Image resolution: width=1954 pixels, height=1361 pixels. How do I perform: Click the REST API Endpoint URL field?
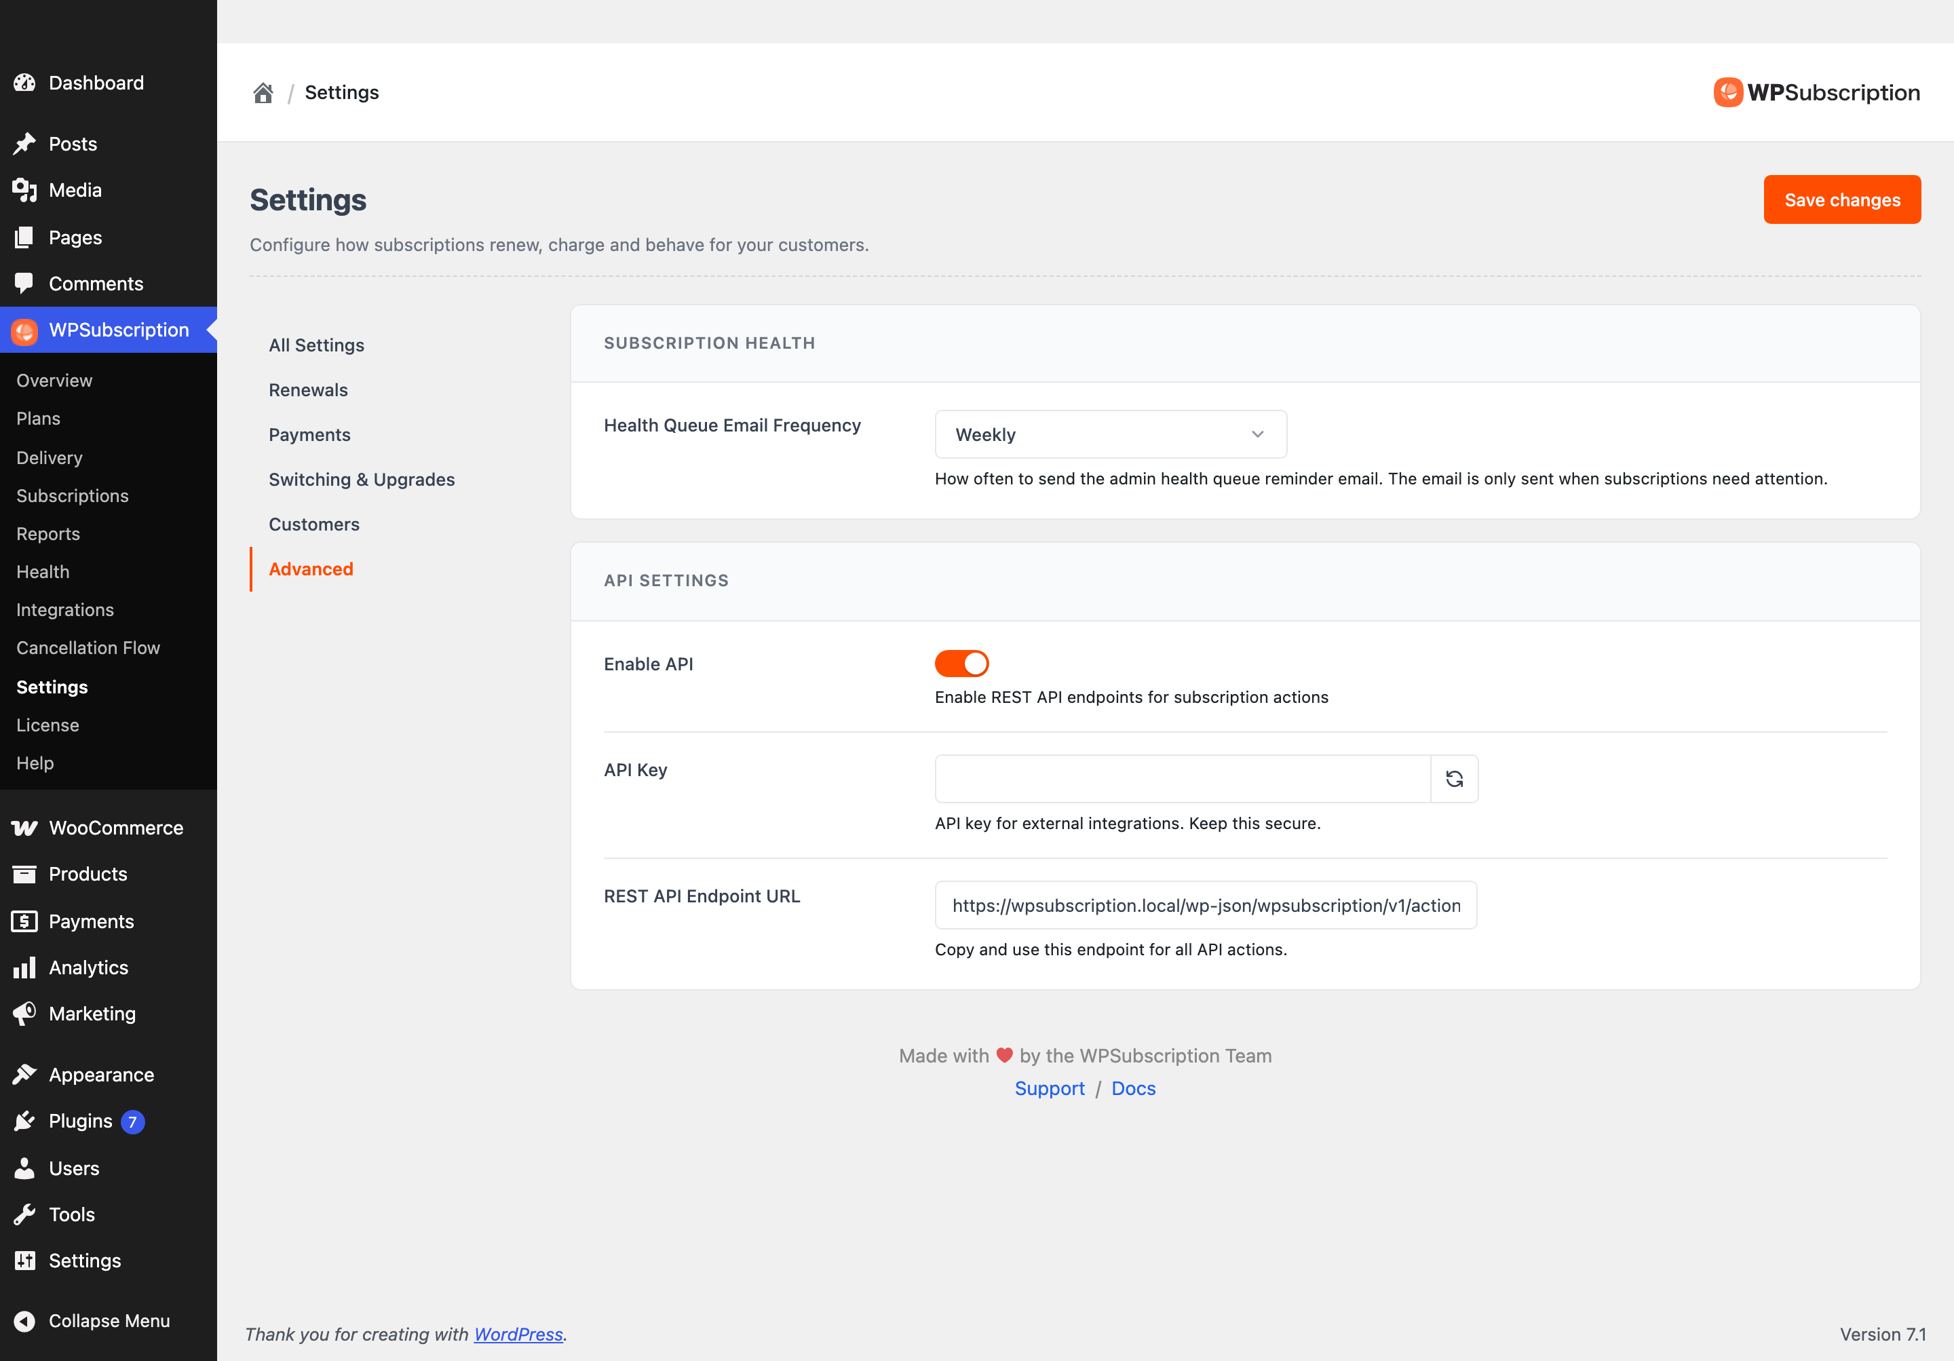[x=1205, y=906]
